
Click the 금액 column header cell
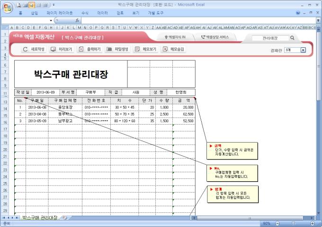coord(184,101)
